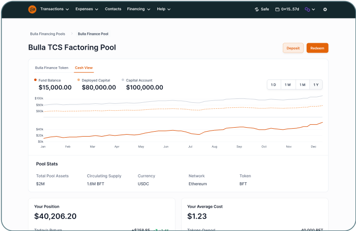This screenshot has height=231, width=356.
Task: Expand the Financing chevron arrow
Action: tap(148, 9)
